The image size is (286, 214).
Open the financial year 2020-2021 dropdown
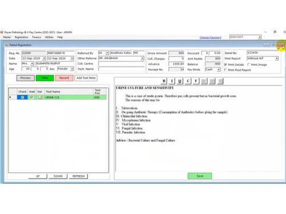point(260,37)
